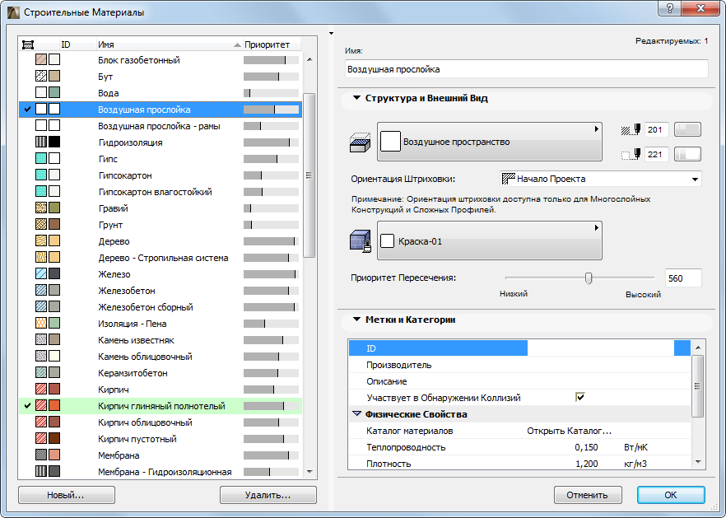The width and height of the screenshot is (726, 518).
Task: Confirm with OK button
Action: point(671,495)
